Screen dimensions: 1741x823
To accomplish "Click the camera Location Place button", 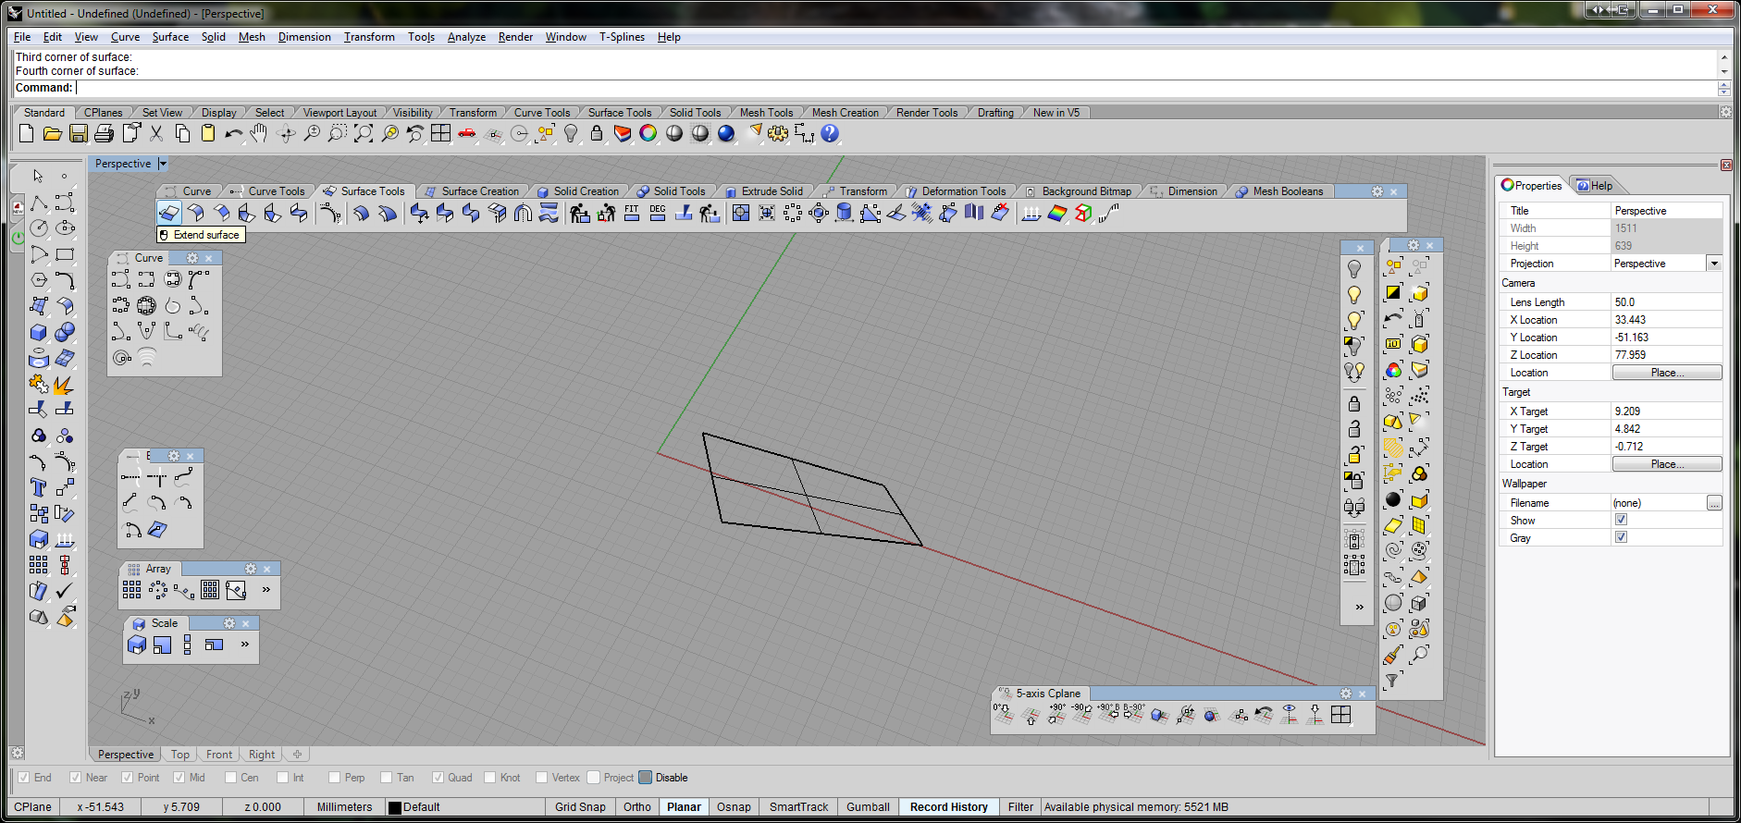I will 1666,373.
